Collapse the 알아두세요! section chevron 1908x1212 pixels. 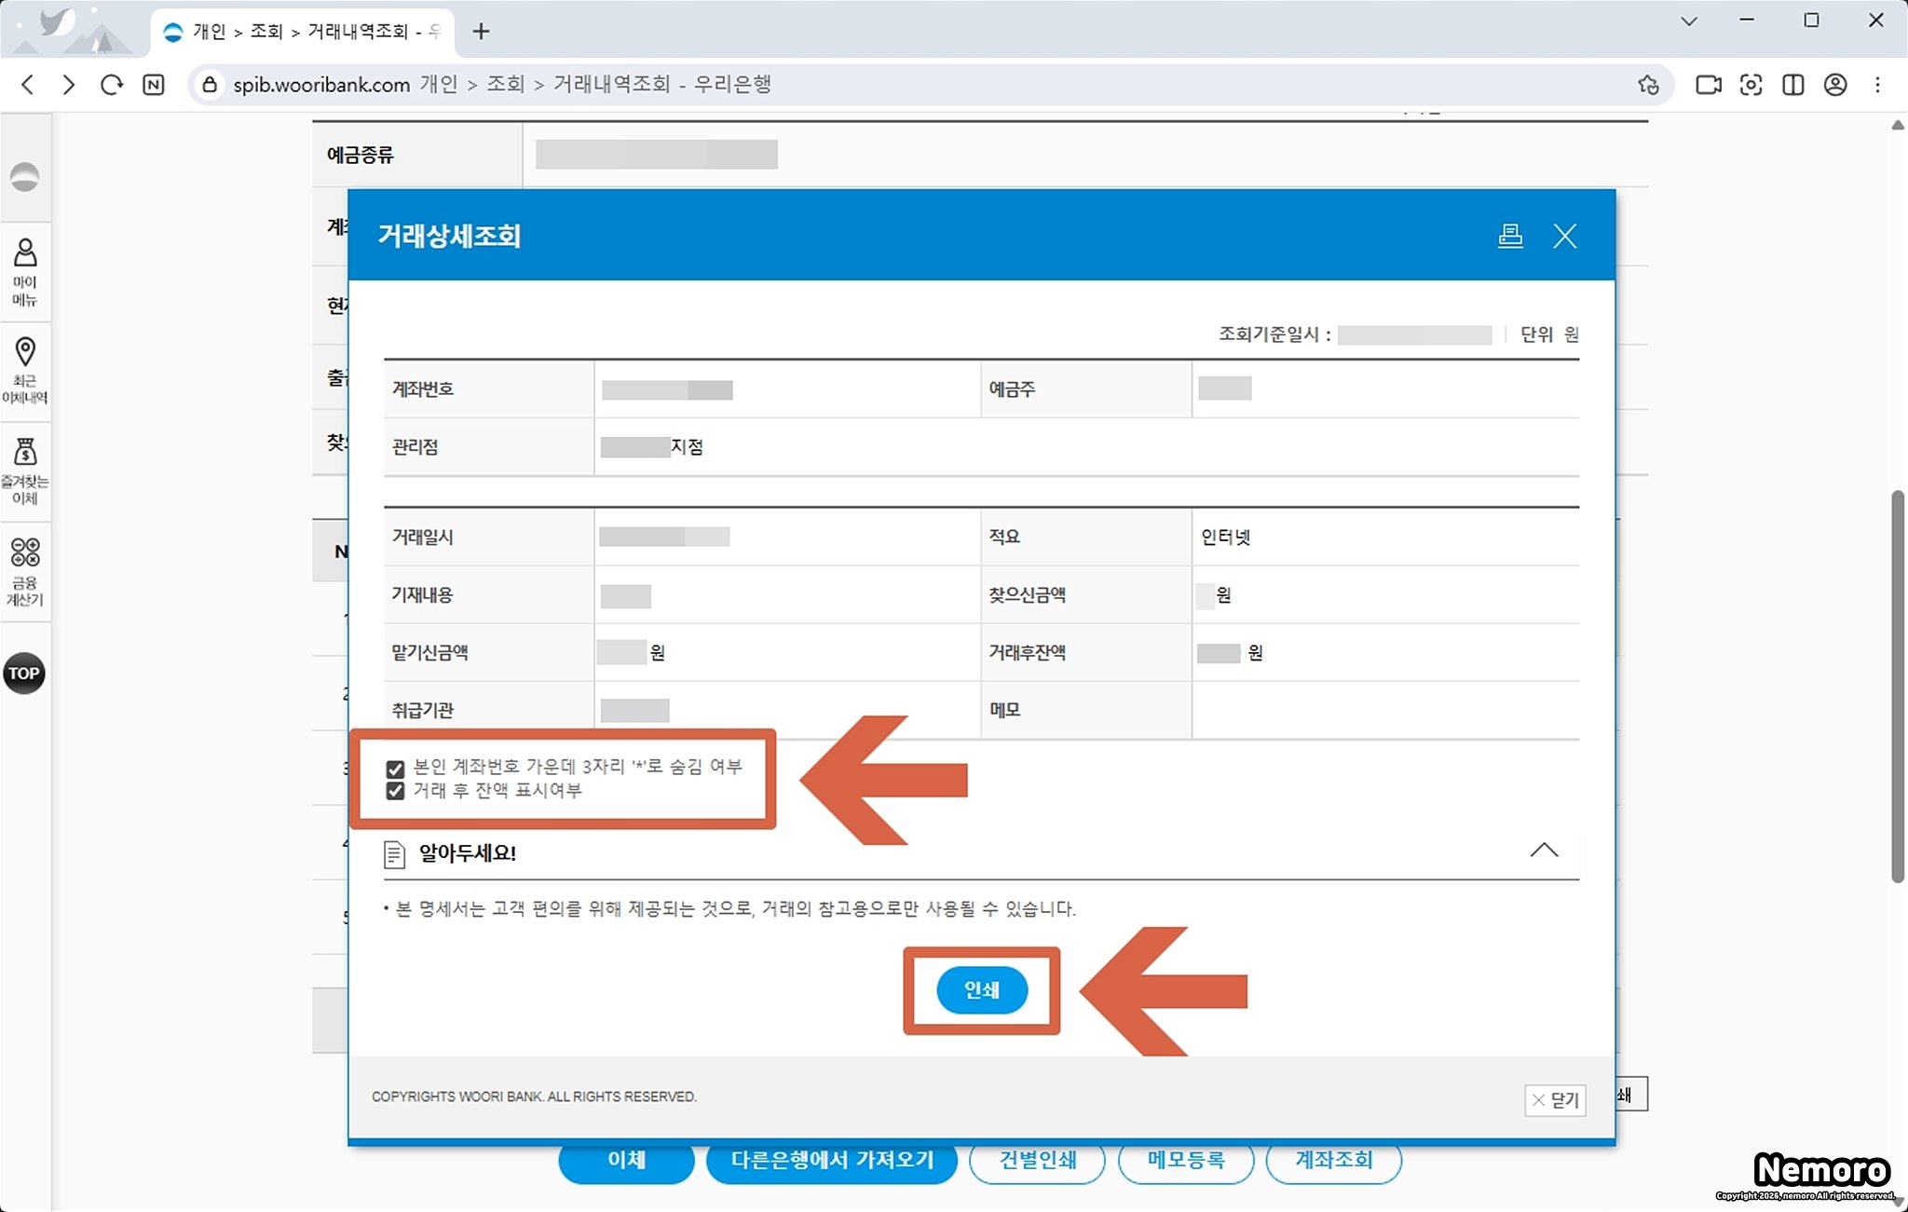coord(1544,850)
